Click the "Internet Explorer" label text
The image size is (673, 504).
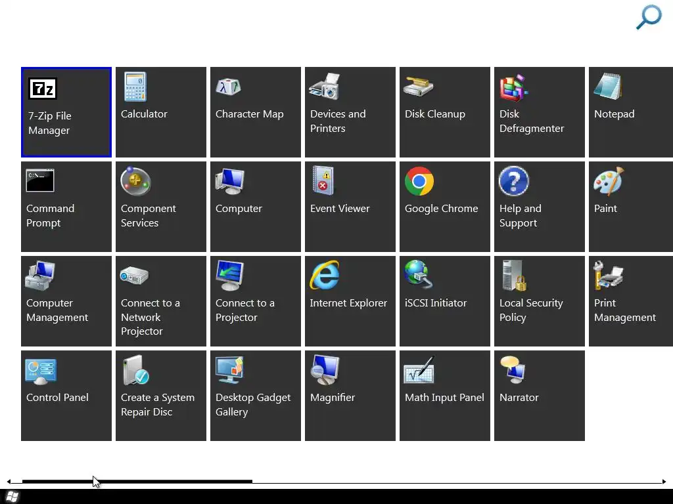click(348, 303)
